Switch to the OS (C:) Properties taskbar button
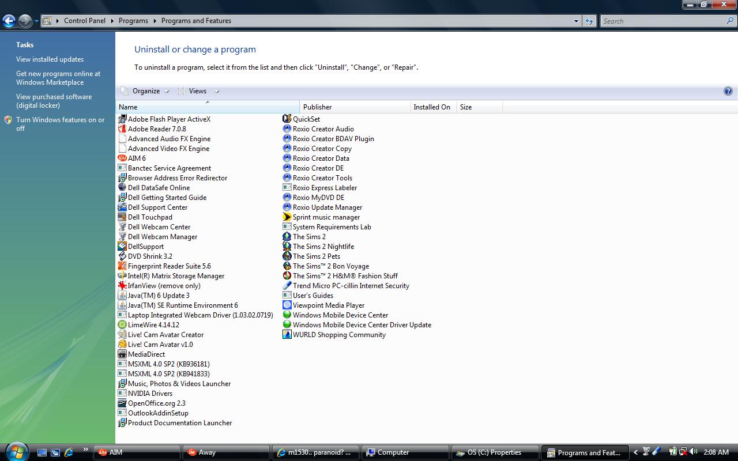The image size is (738, 461). point(495,452)
